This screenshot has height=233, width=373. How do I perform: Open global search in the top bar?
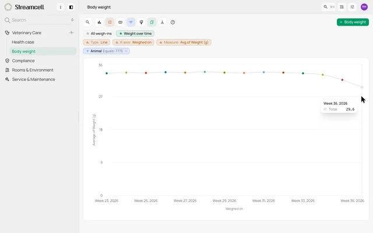pyautogui.click(x=329, y=7)
